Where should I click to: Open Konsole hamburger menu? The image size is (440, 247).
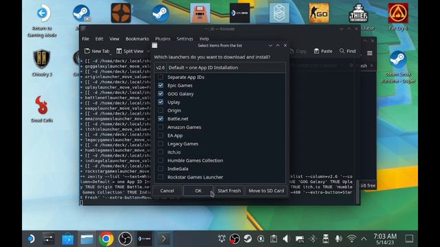pos(370,53)
